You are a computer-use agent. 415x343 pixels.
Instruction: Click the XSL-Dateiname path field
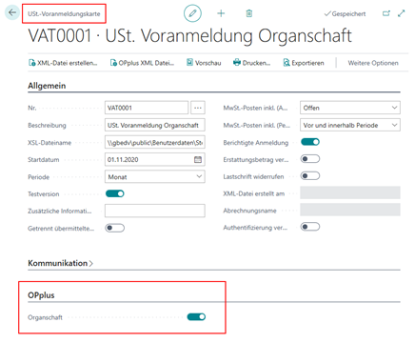[x=155, y=142]
